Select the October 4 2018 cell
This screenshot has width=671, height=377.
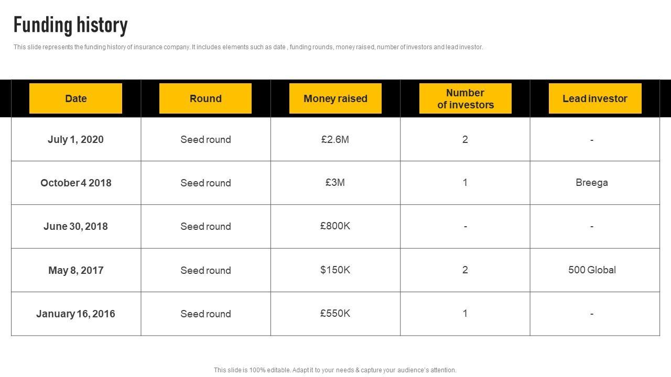coord(75,183)
